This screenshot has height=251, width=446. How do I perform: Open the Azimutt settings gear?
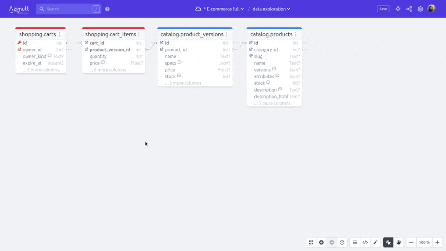(420, 9)
